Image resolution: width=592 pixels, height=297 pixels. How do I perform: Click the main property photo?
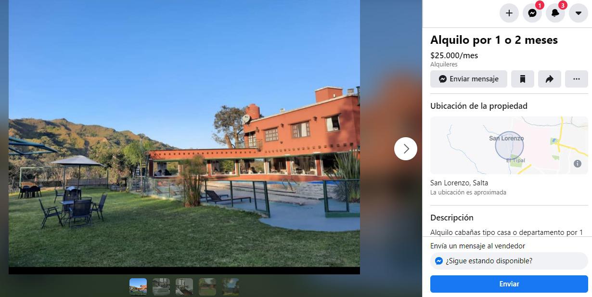184,133
